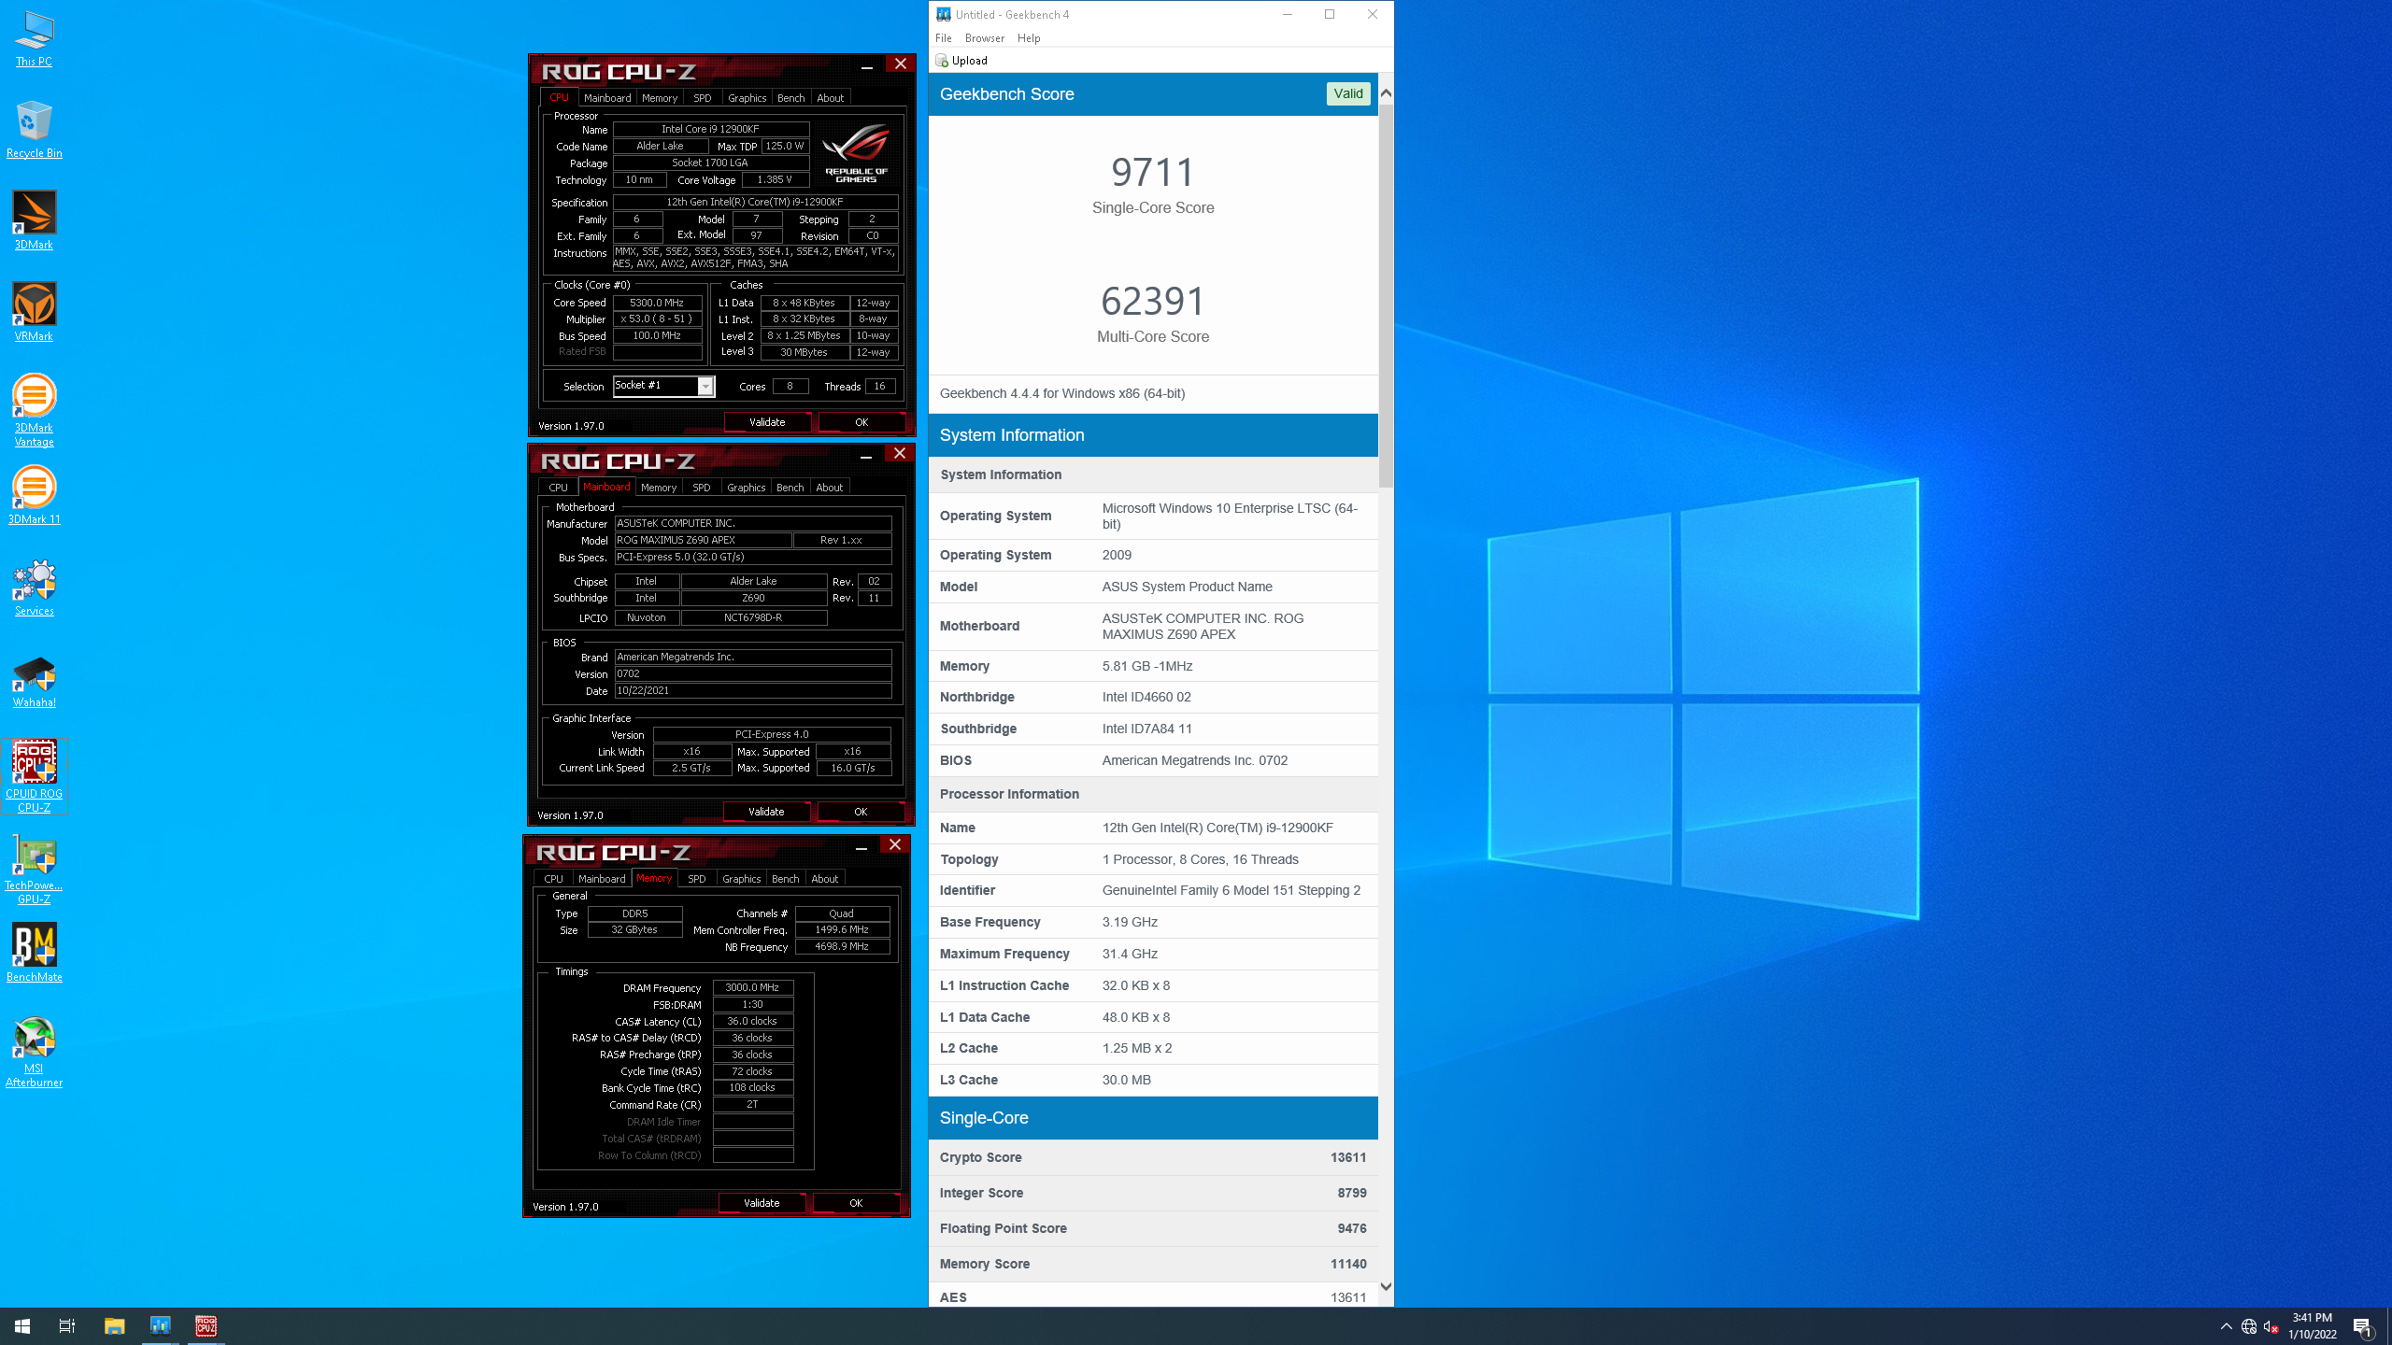Open Bench tab in top CPU-Z window
Image resolution: width=2392 pixels, height=1345 pixels.
(791, 98)
